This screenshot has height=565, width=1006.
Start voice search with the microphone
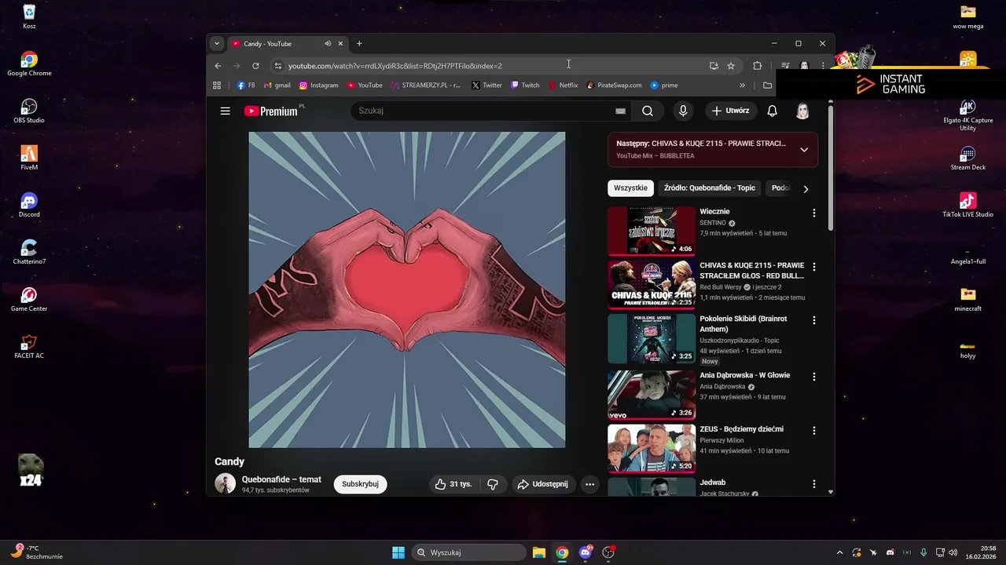pyautogui.click(x=683, y=111)
